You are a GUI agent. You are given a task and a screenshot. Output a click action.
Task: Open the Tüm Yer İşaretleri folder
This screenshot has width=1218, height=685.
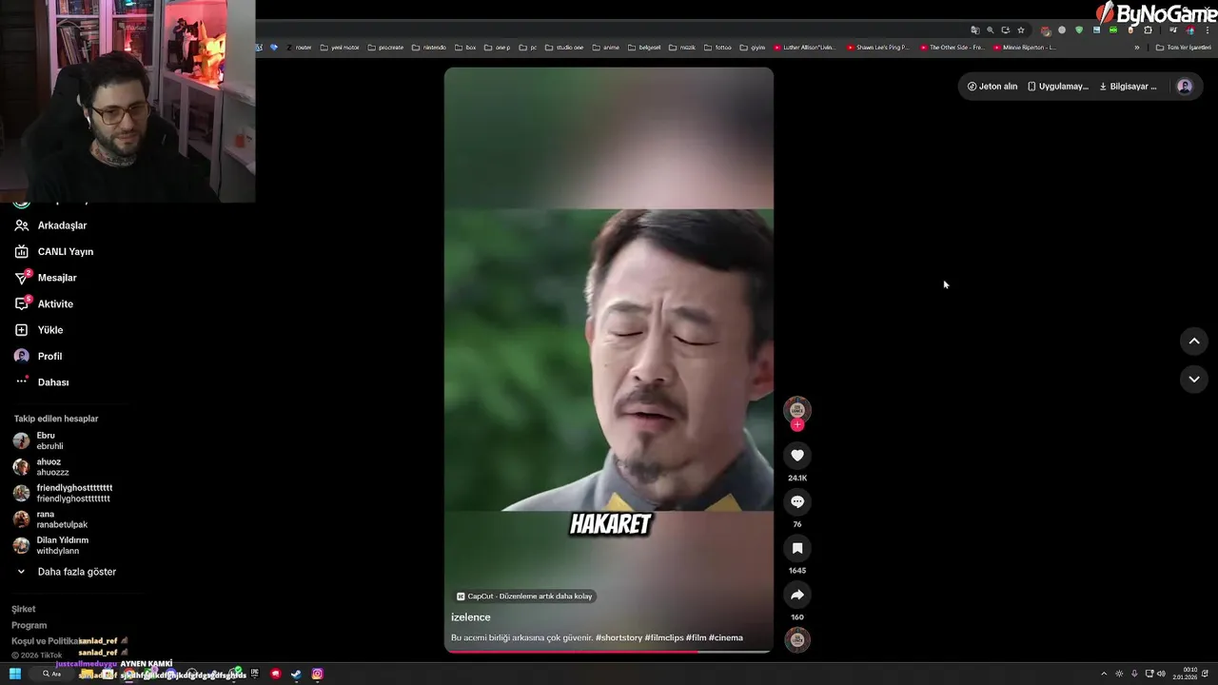(x=1184, y=47)
